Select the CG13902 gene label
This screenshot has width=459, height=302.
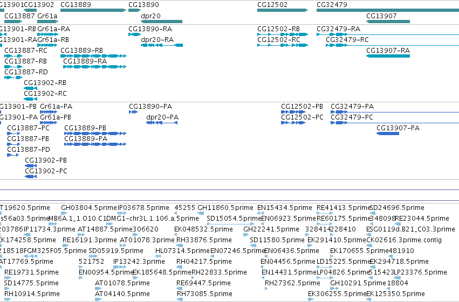(39, 5)
